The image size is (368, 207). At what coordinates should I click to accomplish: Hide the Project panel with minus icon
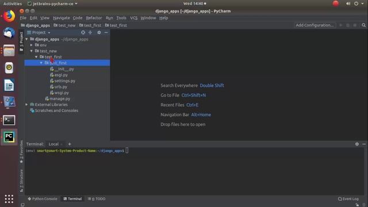tap(106, 32)
